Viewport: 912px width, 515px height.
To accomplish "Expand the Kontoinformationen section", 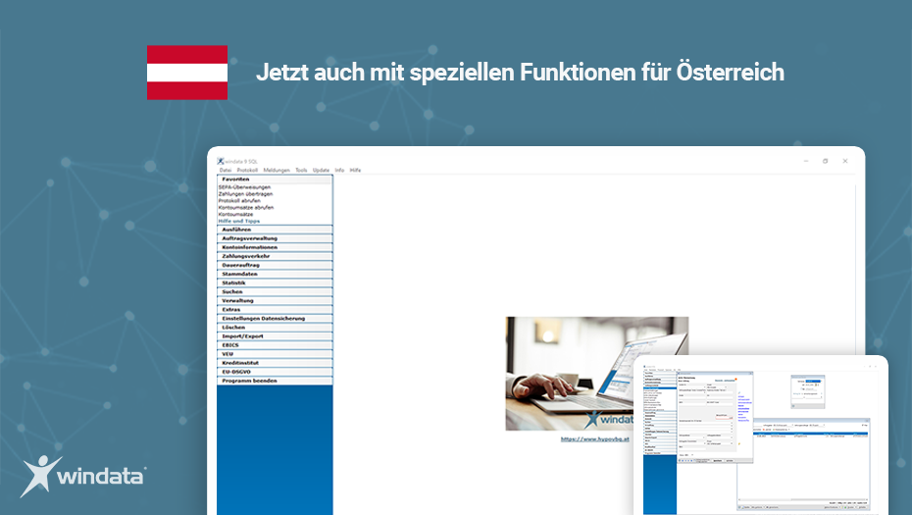I will [x=275, y=247].
